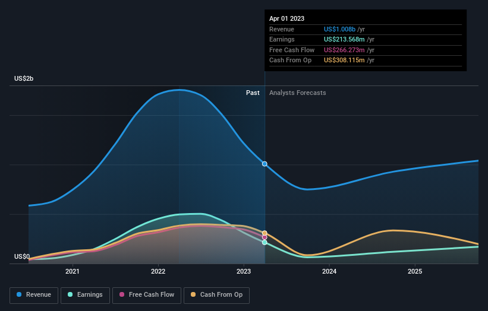Toggle the Free Cash Flow legend button

pyautogui.click(x=147, y=295)
